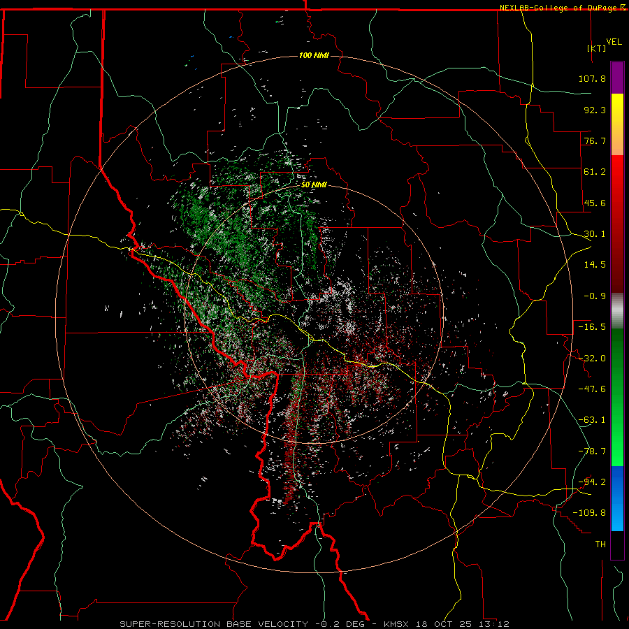
Task: Click the TH threshold label
Action: (x=600, y=544)
